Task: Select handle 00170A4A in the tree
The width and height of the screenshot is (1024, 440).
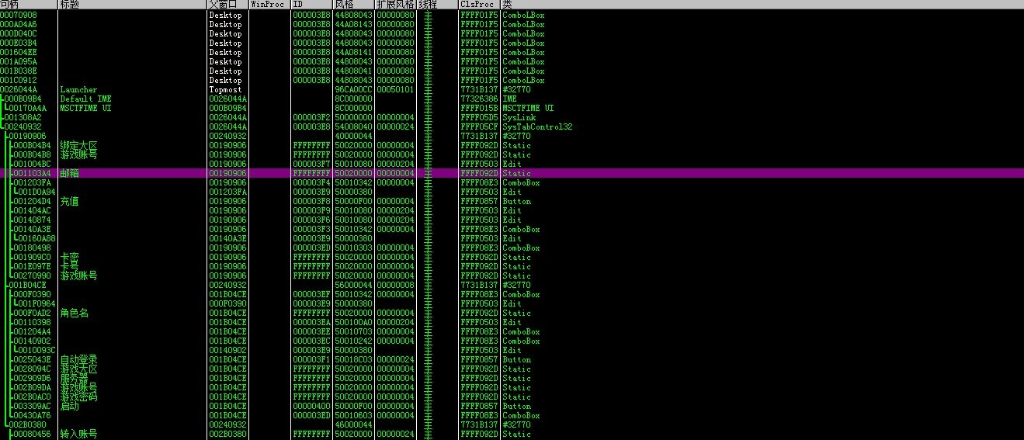Action: coord(28,109)
